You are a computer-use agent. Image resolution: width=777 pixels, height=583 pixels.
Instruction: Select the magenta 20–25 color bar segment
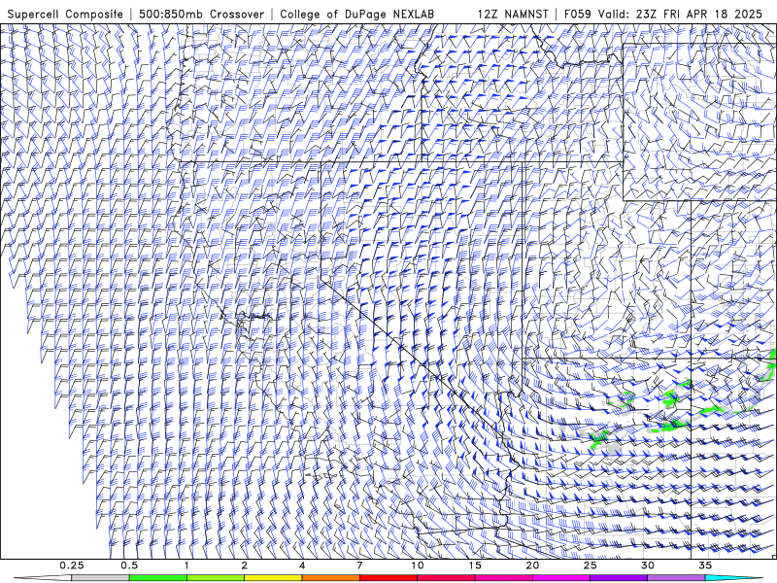click(561, 578)
